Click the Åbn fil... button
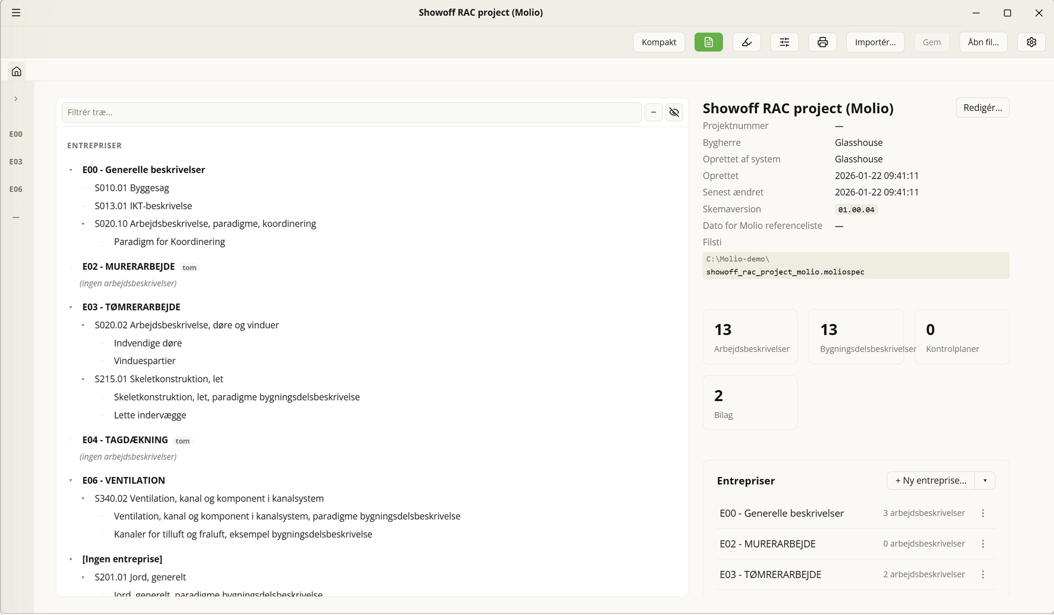This screenshot has height=615, width=1054. pyautogui.click(x=983, y=42)
